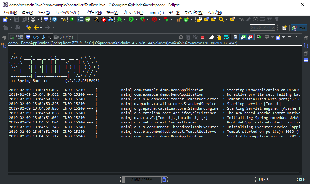The width and height of the screenshot is (310, 184).
Task: Switch to the 問題 tab
Action: [x=16, y=37]
